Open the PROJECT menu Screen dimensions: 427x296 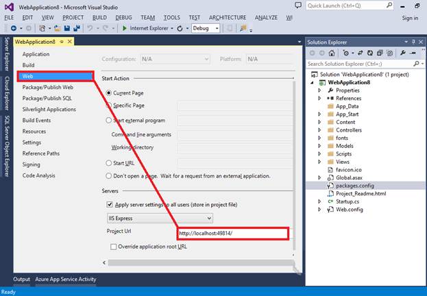pyautogui.click(x=73, y=18)
